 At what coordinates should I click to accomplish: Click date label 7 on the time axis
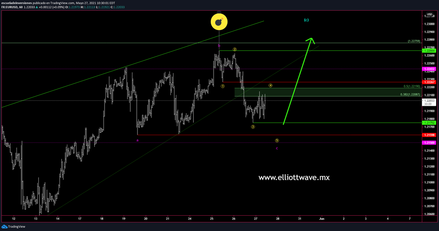(x=410, y=219)
